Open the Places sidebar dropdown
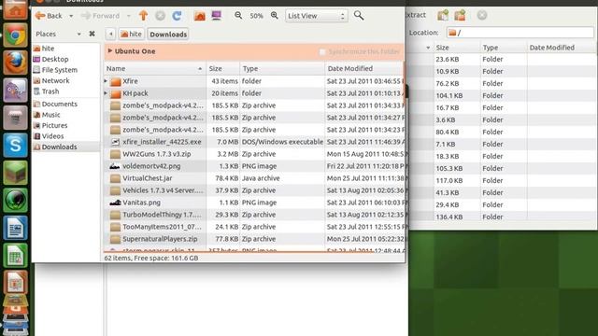This screenshot has height=336, width=598. click(x=78, y=34)
